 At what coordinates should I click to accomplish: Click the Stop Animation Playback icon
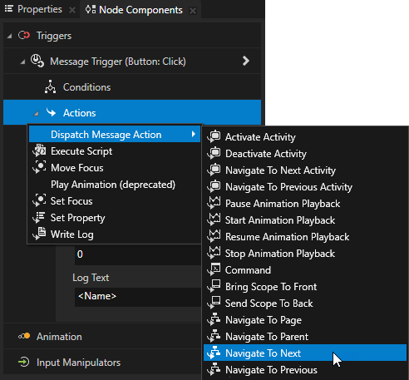pos(214,254)
